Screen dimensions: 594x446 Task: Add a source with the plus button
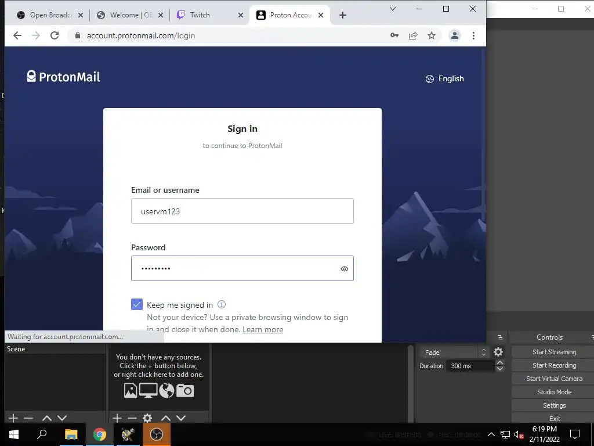(117, 418)
